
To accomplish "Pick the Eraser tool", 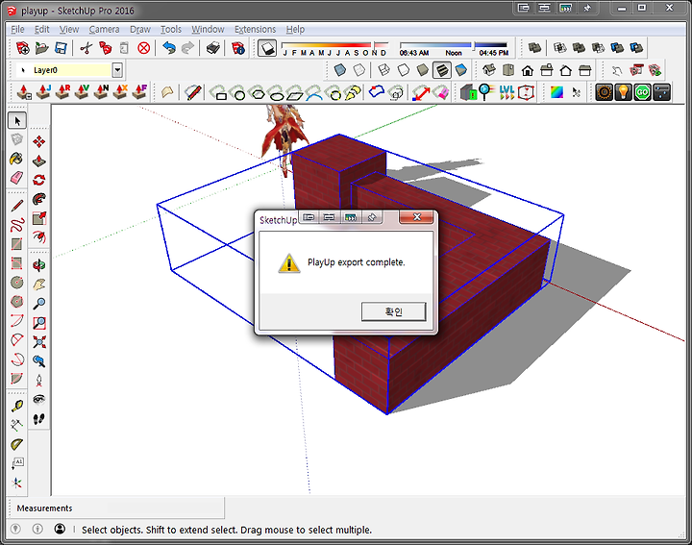I will (17, 178).
